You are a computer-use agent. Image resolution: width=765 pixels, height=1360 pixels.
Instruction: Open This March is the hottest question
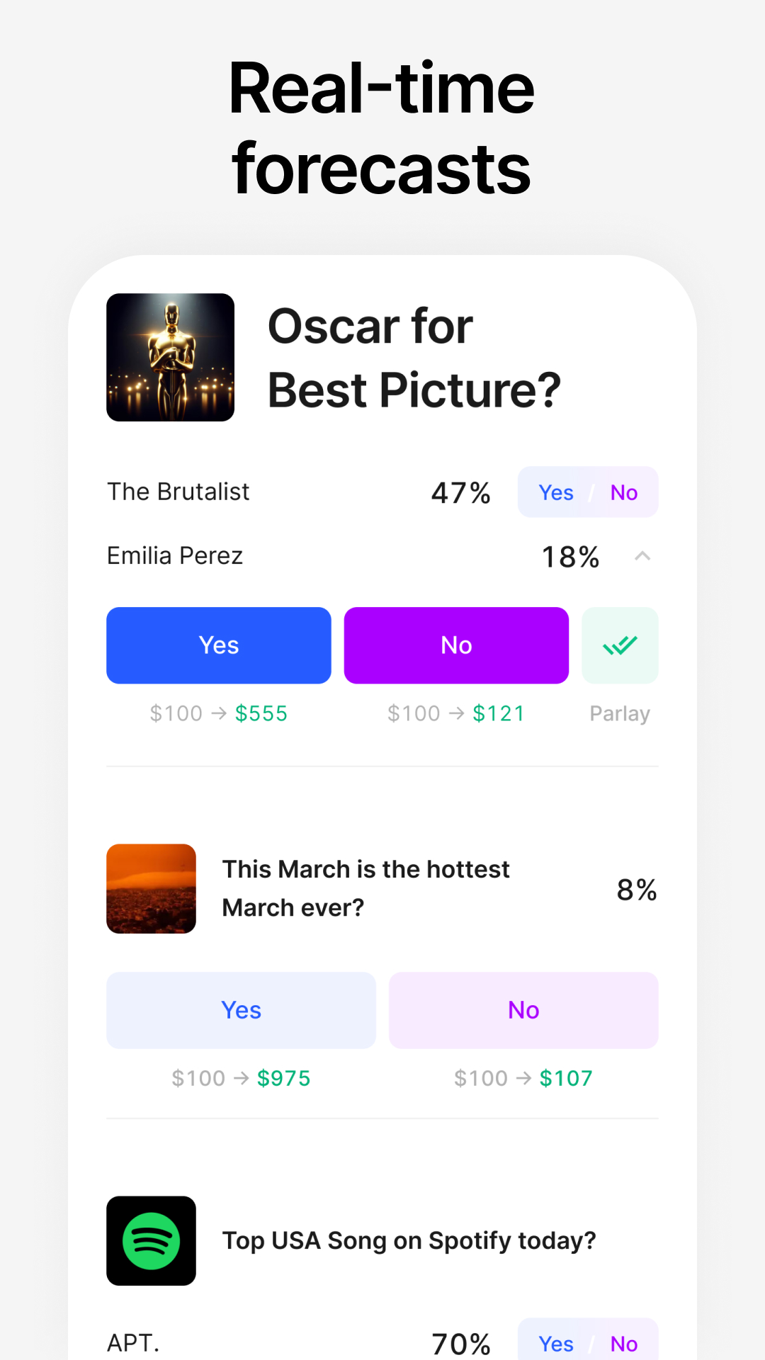point(365,888)
